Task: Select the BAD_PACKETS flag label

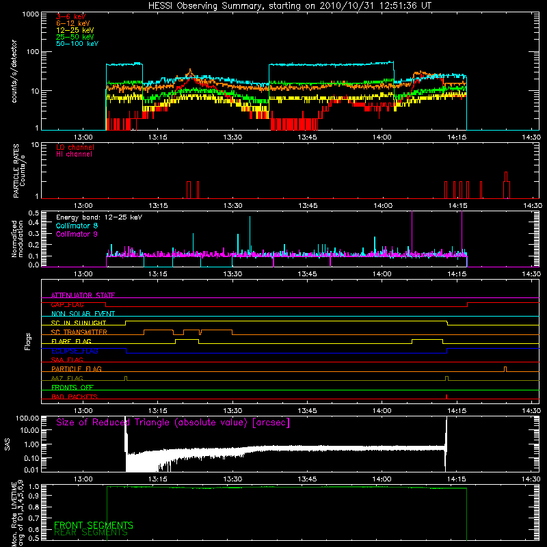Action: pyautogui.click(x=75, y=397)
